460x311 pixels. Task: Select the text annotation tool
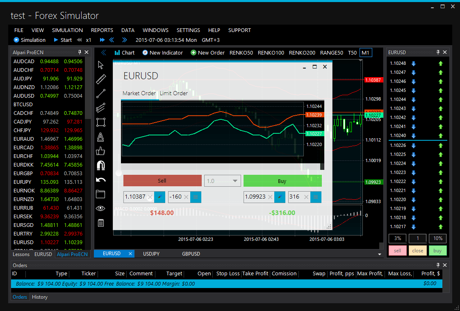(101, 136)
